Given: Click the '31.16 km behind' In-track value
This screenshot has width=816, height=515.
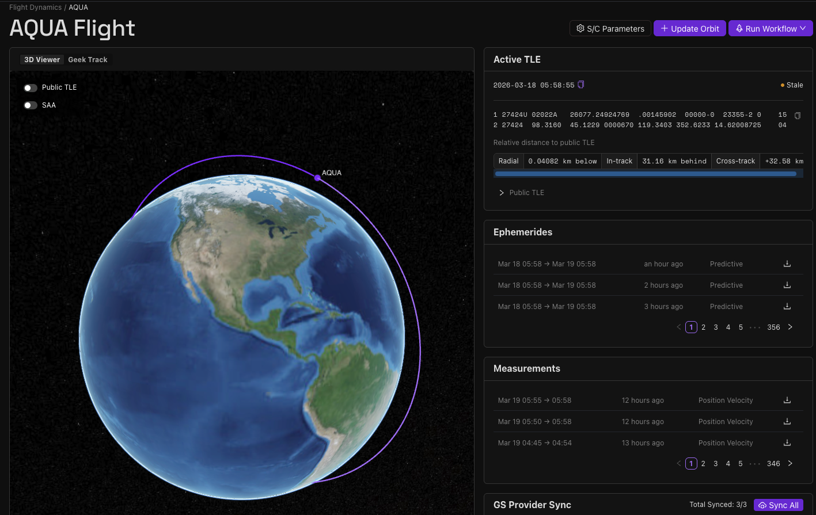Looking at the screenshot, I should [674, 161].
